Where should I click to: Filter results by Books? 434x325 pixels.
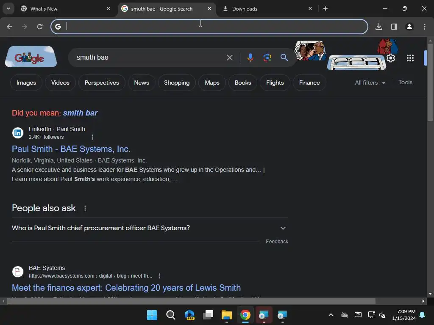[x=243, y=83]
